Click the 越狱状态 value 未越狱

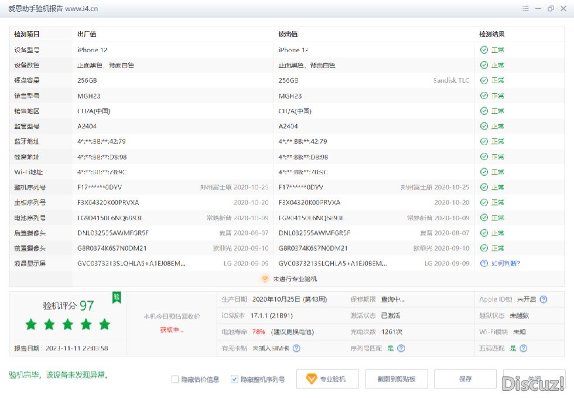(x=520, y=315)
